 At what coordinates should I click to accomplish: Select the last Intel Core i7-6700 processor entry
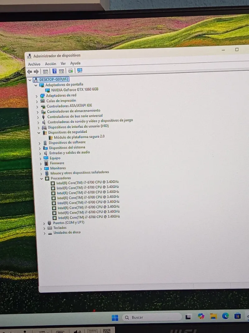(89, 217)
